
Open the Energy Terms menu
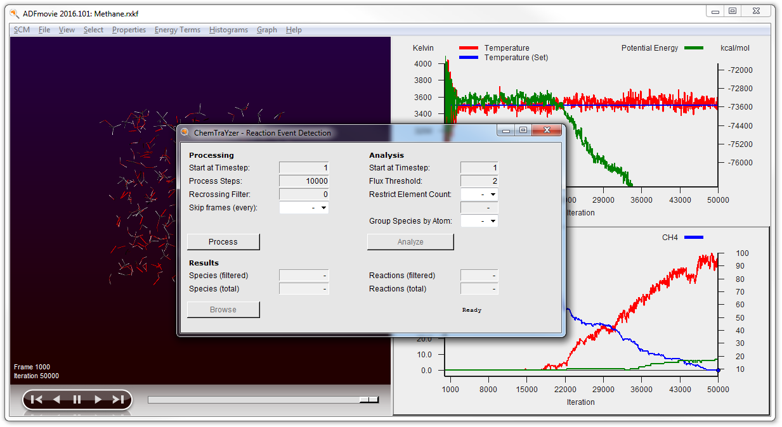[x=178, y=30]
